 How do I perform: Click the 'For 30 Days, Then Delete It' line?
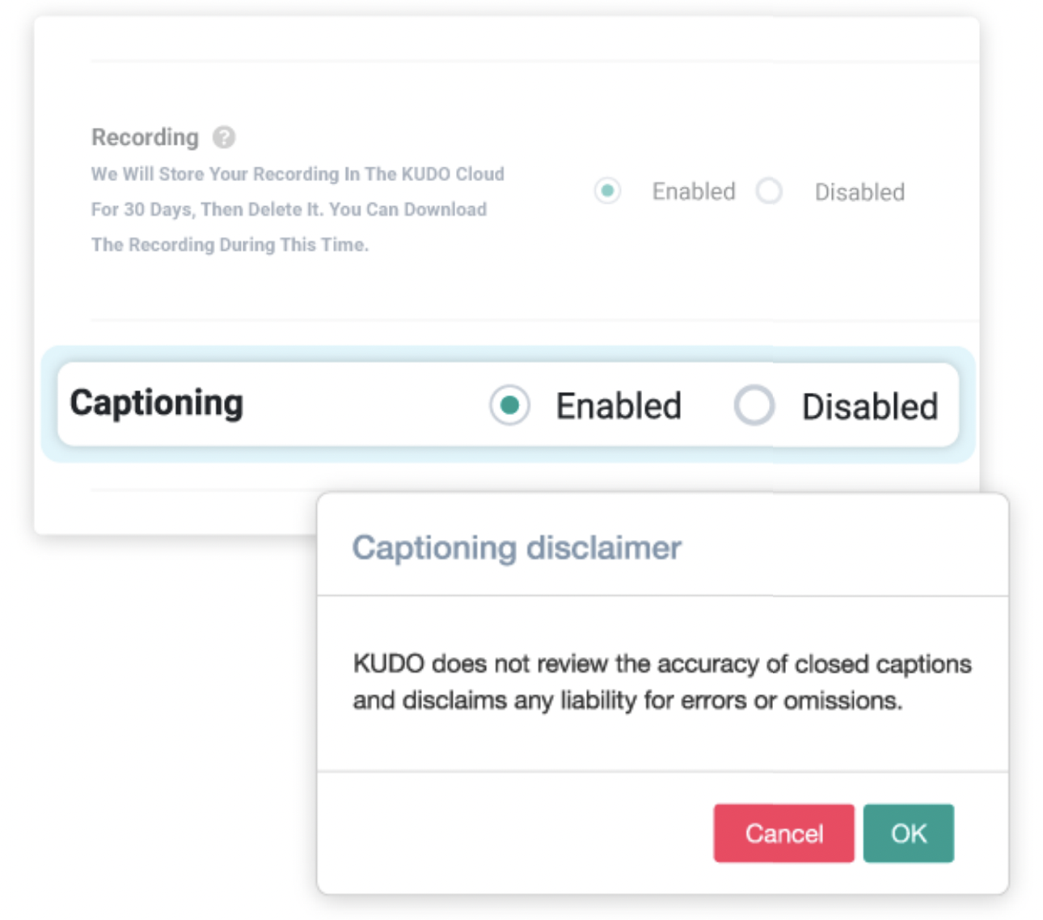point(289,209)
